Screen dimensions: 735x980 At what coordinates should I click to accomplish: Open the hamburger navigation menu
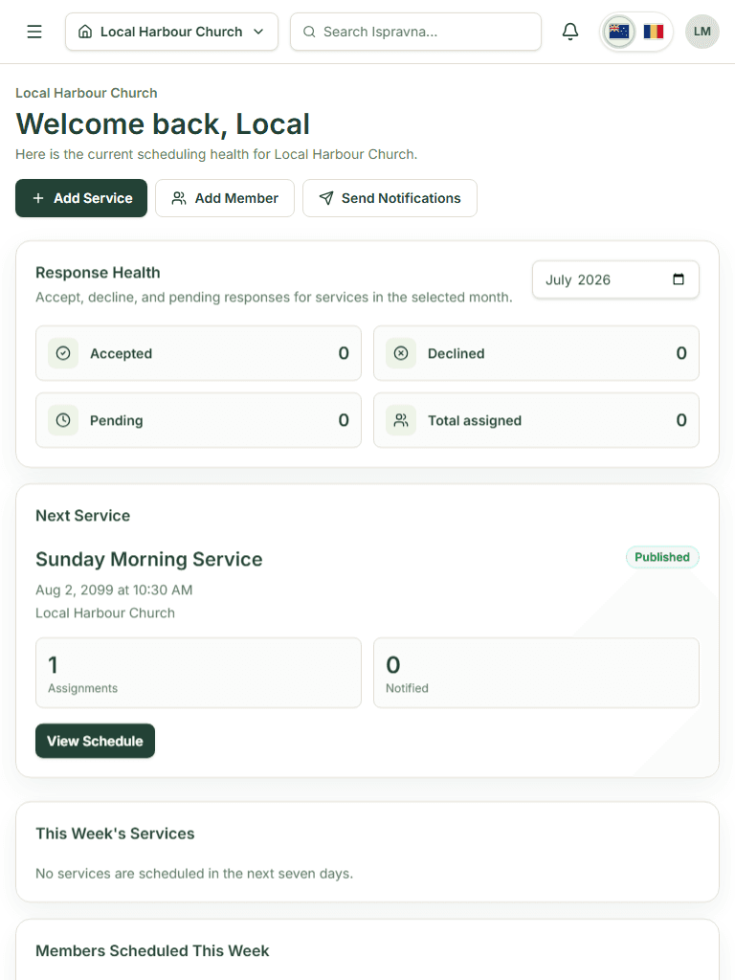pos(34,32)
